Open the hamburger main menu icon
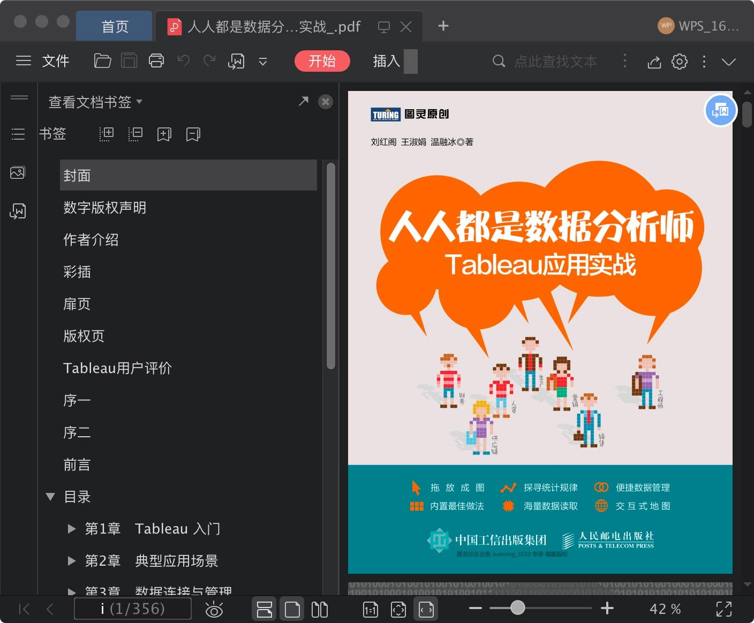Image resolution: width=754 pixels, height=623 pixels. (x=24, y=61)
